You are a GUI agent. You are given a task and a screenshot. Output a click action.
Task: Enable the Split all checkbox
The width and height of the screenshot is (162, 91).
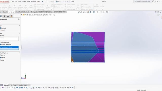[x=3, y=55]
